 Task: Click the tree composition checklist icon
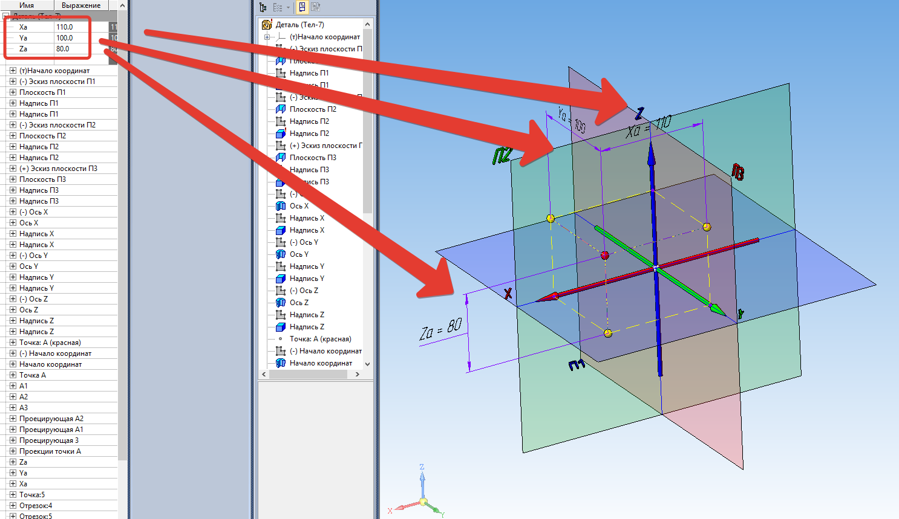click(x=277, y=7)
